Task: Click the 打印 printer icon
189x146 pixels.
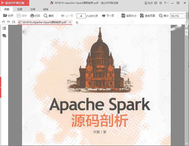Action: [32, 16]
